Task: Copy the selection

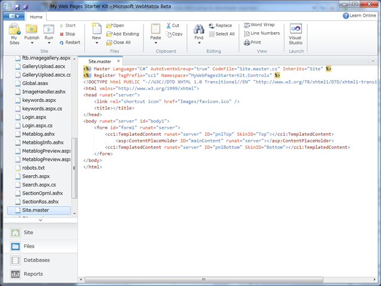Action: pyautogui.click(x=174, y=34)
